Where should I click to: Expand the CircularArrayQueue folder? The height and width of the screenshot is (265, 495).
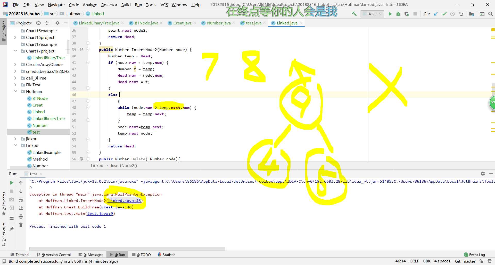(15, 64)
